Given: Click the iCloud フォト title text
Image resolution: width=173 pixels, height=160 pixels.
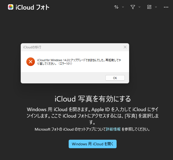Looking at the screenshot, I should click(32, 7).
